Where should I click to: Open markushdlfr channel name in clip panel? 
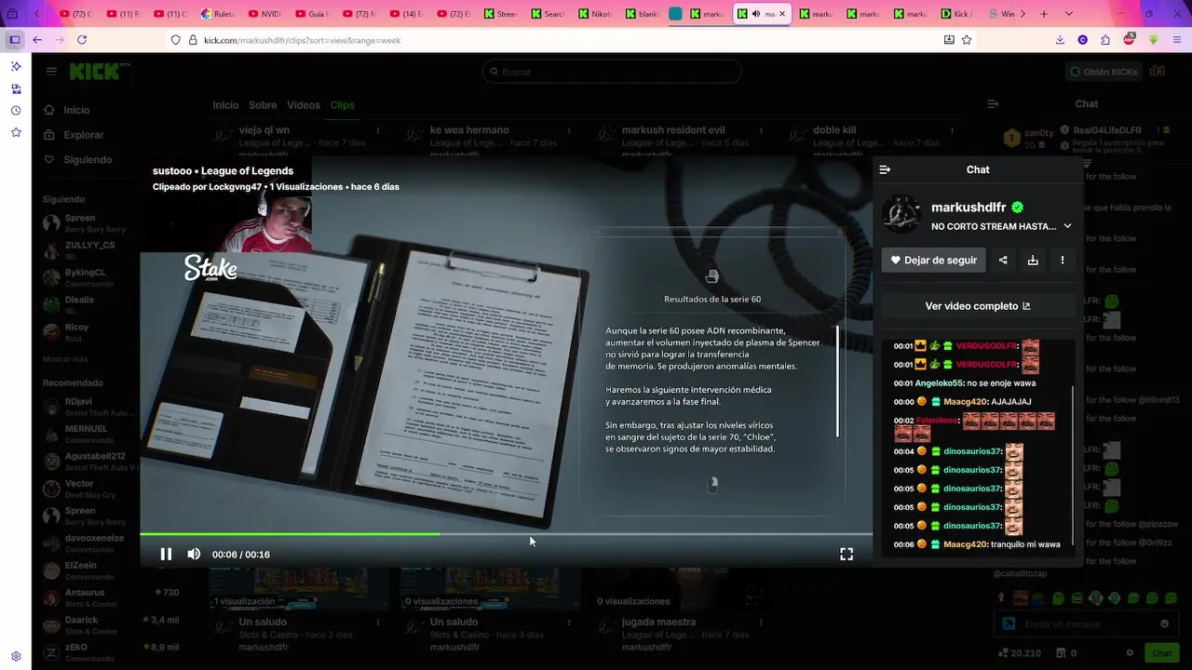[x=969, y=208]
